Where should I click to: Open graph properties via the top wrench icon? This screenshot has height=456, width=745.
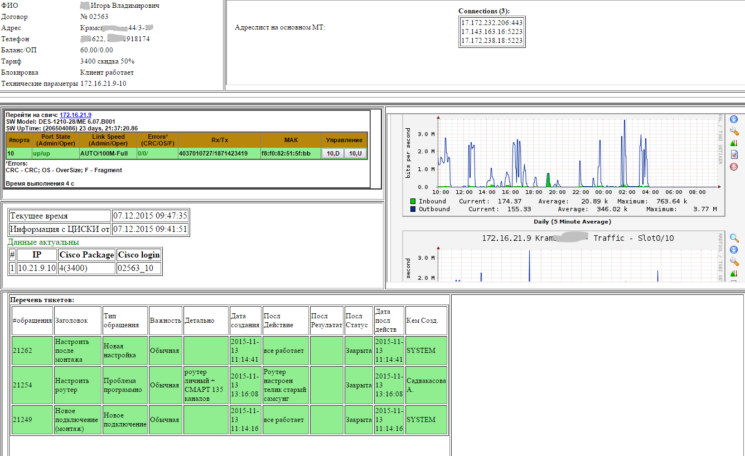pyautogui.click(x=734, y=132)
